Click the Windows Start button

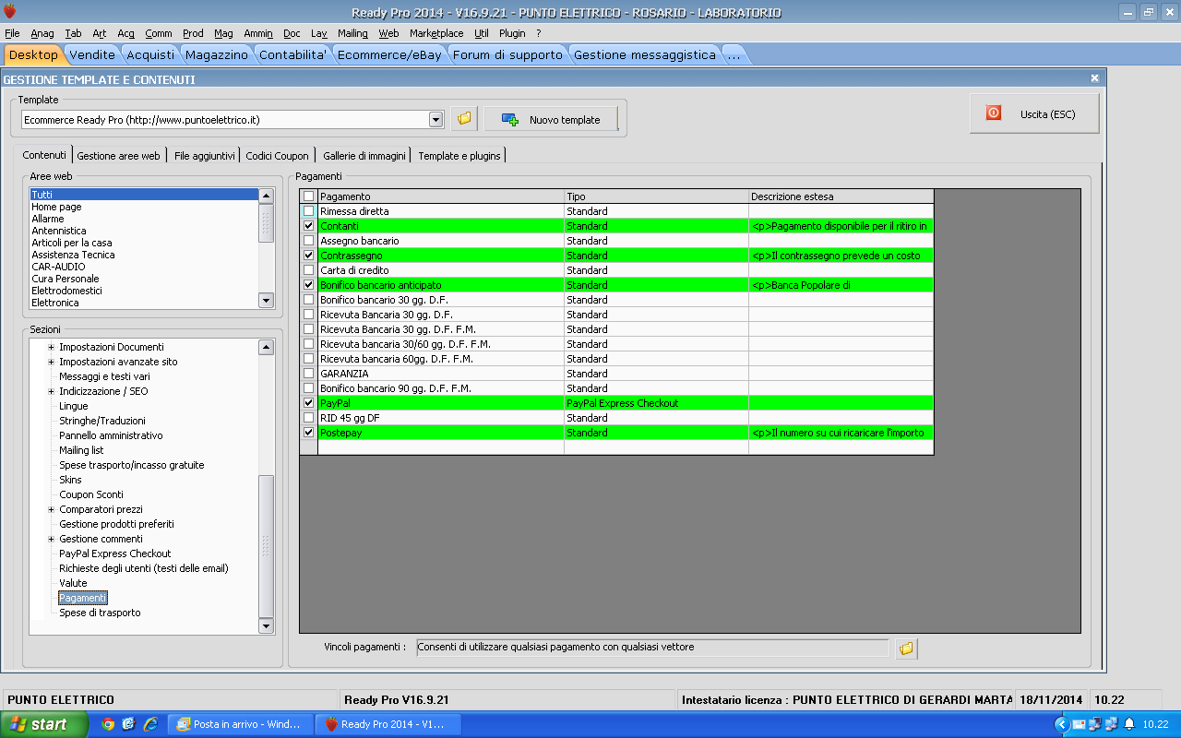44,724
